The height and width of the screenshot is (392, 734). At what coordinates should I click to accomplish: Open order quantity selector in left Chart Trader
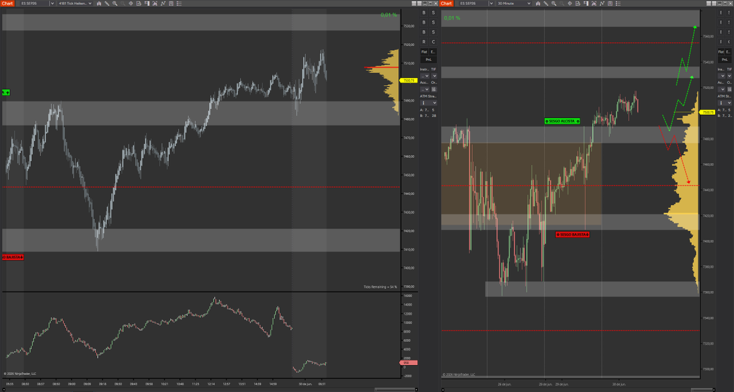tap(434, 89)
